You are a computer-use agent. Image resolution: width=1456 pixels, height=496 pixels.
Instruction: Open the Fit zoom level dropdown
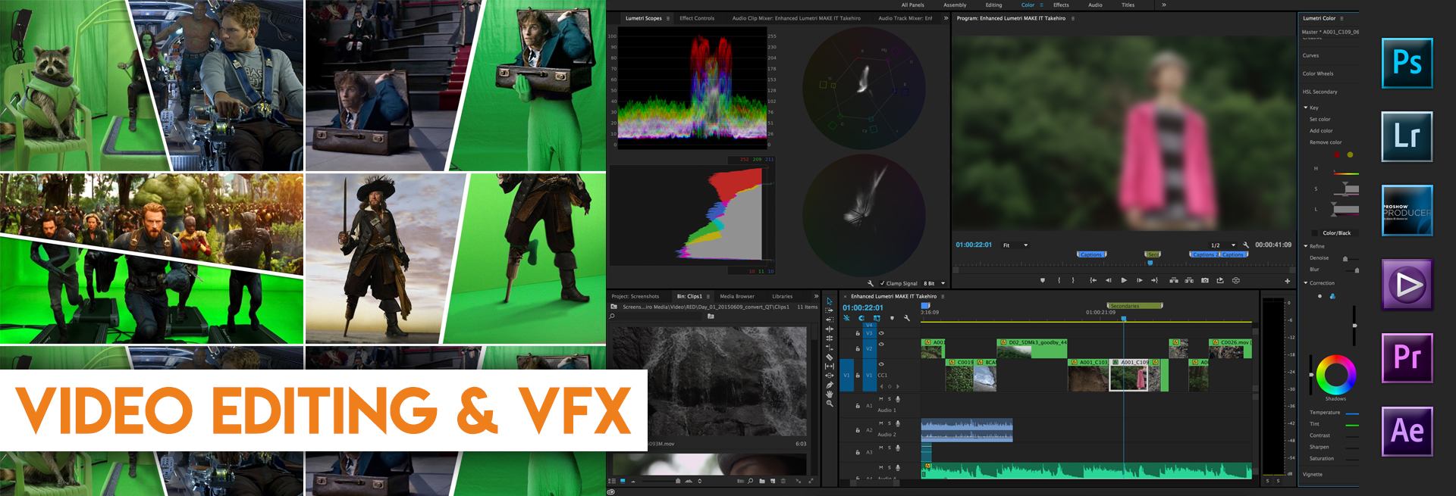point(1016,245)
